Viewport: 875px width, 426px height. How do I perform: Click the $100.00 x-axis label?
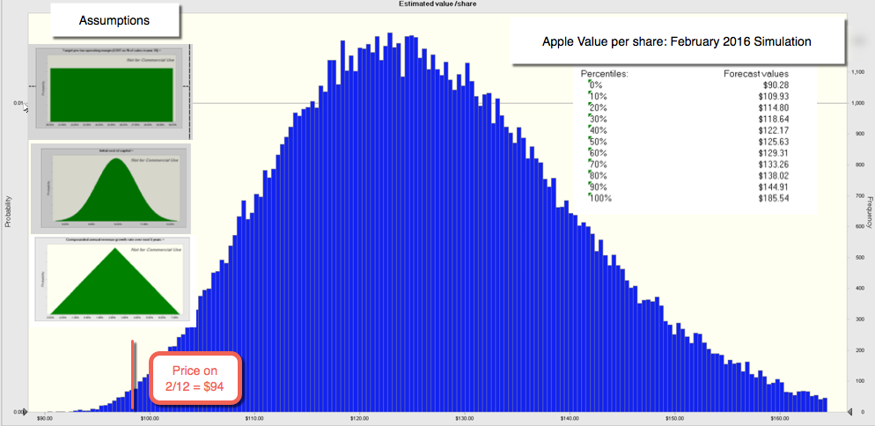pyautogui.click(x=150, y=417)
